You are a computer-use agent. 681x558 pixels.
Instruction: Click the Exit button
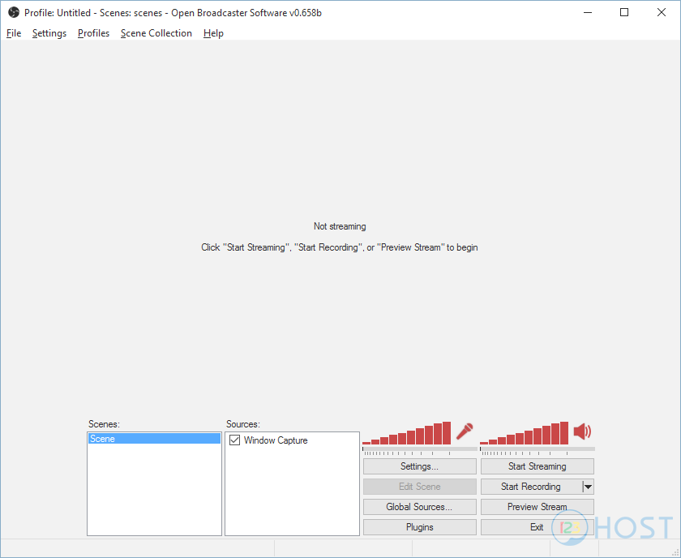pos(538,527)
